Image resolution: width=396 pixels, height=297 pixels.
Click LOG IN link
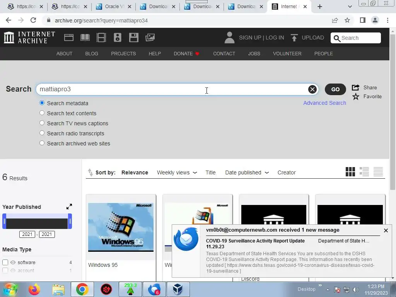(x=275, y=38)
